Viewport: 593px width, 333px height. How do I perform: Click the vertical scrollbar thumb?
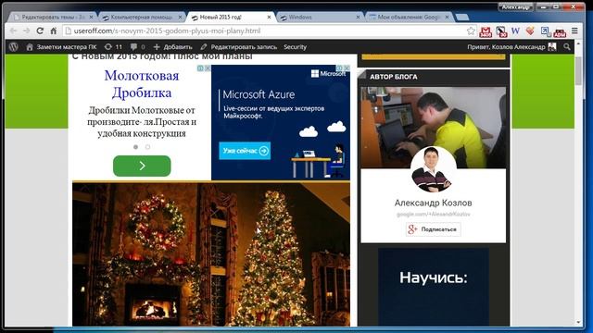[x=578, y=71]
